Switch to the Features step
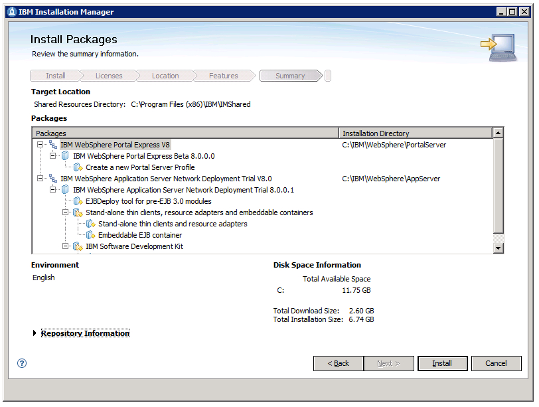539x407 pixels. (223, 75)
